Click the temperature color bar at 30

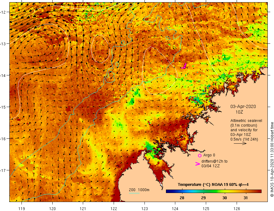point(224,191)
